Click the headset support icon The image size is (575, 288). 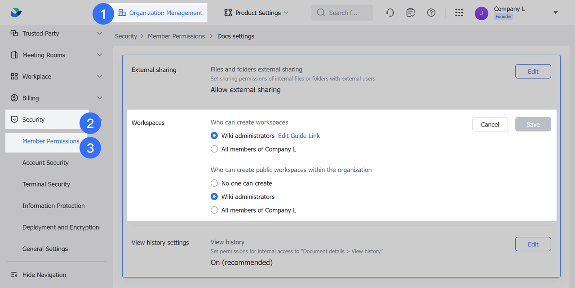pyautogui.click(x=390, y=13)
